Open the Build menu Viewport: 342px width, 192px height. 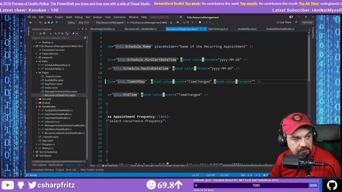(69, 17)
